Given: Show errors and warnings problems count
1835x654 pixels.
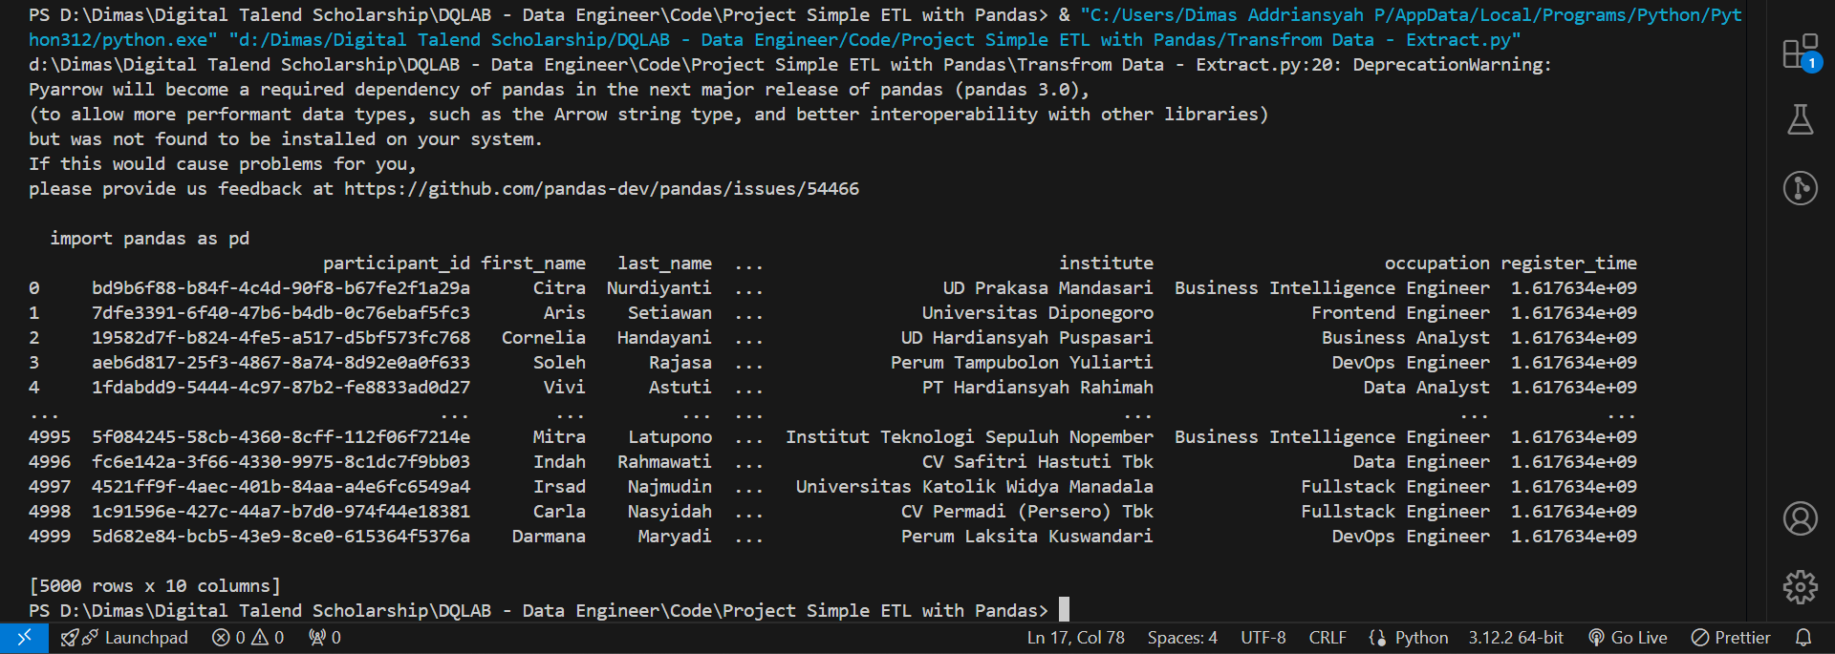Looking at the screenshot, I should (x=248, y=638).
